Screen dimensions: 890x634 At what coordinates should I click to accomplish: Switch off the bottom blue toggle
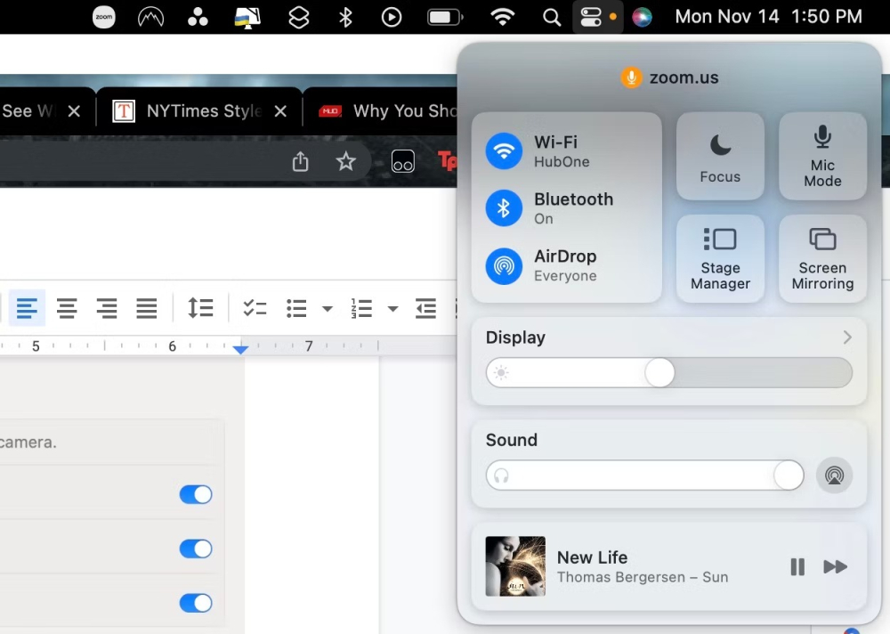pos(196,603)
